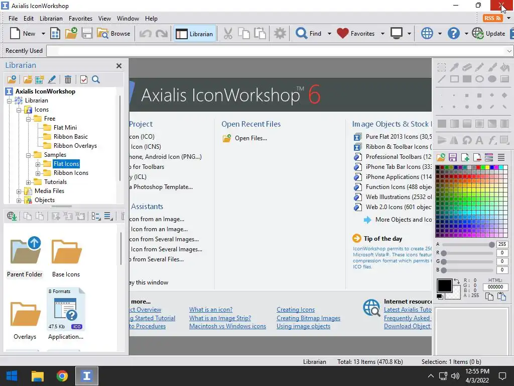Click the HTML color code field
Image resolution: width=514 pixels, height=386 pixels.
[x=495, y=287]
